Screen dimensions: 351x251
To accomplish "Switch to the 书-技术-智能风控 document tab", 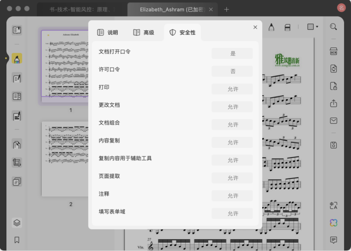I will (82, 10).
